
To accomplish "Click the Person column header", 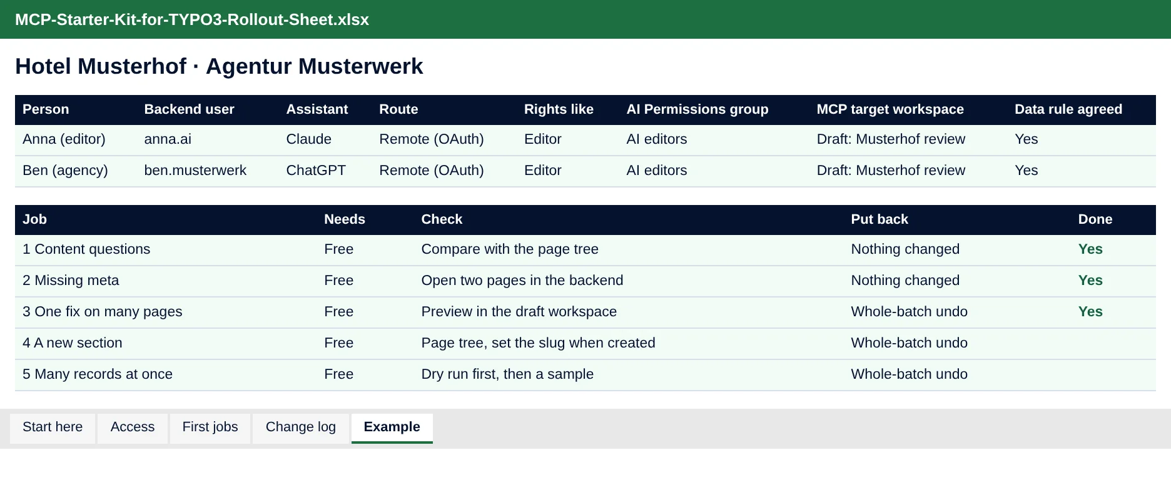I will click(x=46, y=109).
